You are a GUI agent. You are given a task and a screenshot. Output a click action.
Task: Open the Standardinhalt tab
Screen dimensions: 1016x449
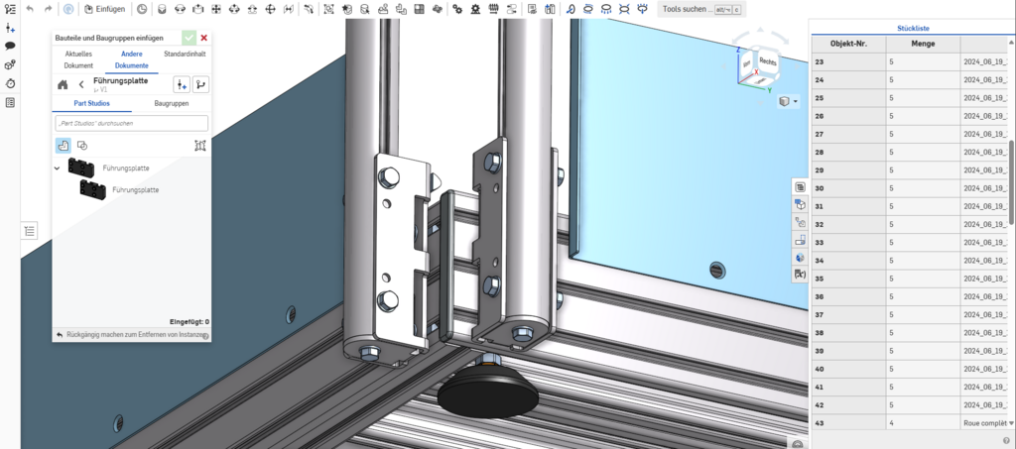186,54
